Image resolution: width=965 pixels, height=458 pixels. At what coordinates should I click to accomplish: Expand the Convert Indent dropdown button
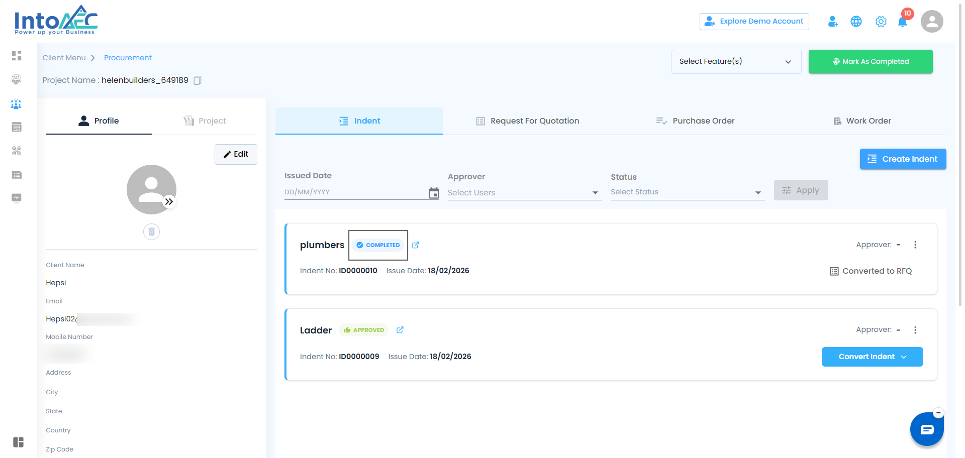tap(873, 357)
